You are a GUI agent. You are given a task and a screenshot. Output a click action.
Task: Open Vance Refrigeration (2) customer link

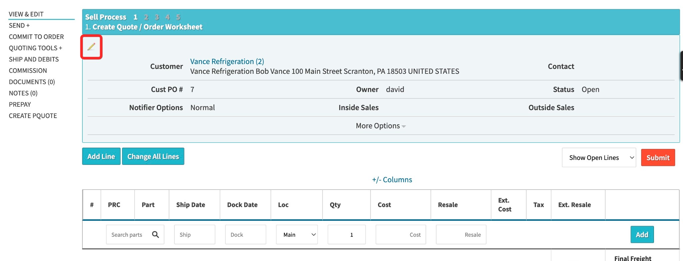227,62
